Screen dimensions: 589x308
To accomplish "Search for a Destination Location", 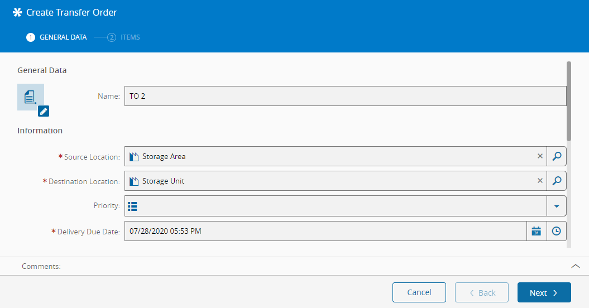I will pyautogui.click(x=556, y=181).
